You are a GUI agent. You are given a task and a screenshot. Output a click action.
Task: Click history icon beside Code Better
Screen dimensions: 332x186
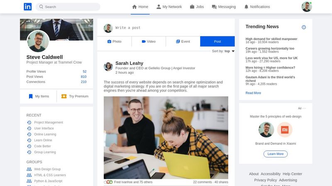point(29,146)
